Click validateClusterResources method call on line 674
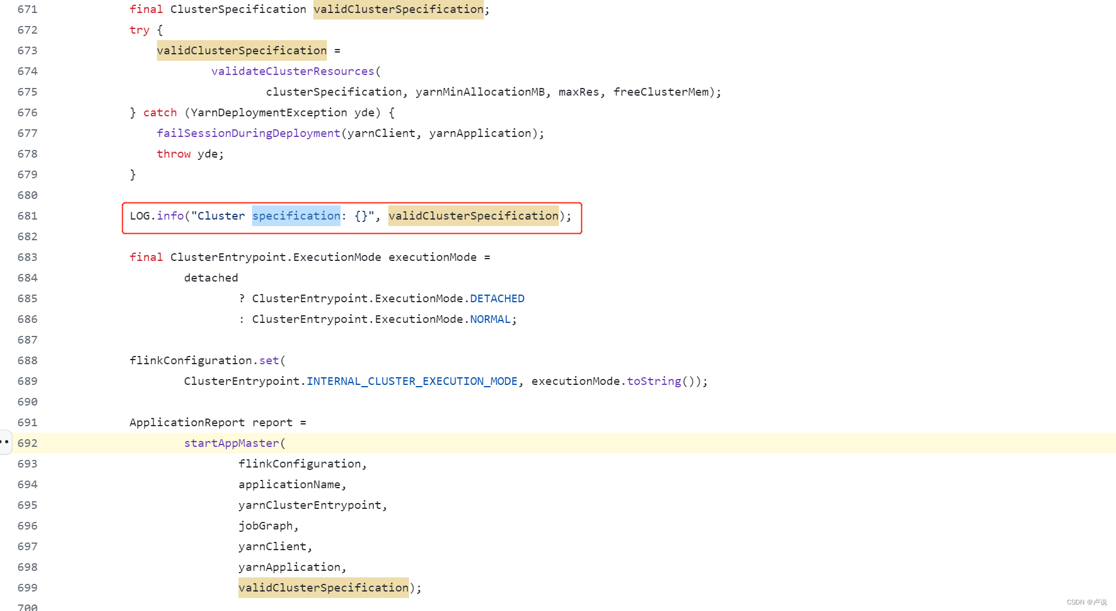1116x611 pixels. 293,71
